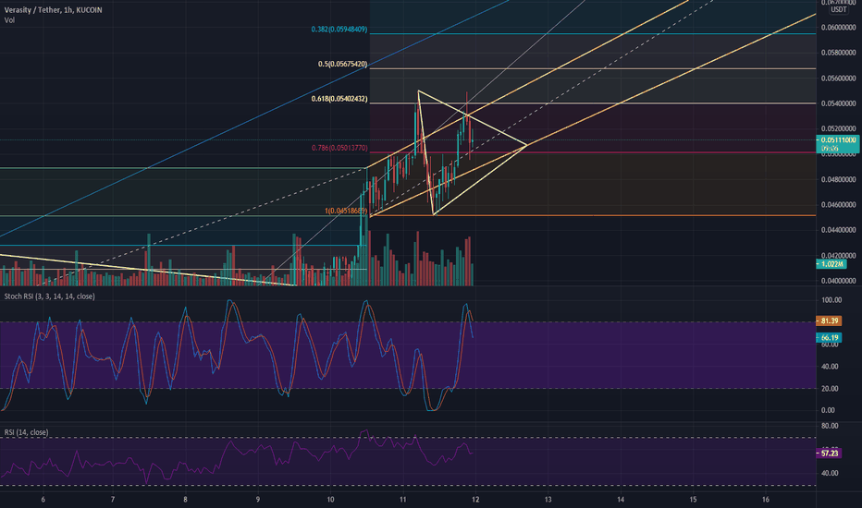This screenshot has width=862, height=508.
Task: Open the RSI (14, close) indicator legend
Action: [x=26, y=433]
